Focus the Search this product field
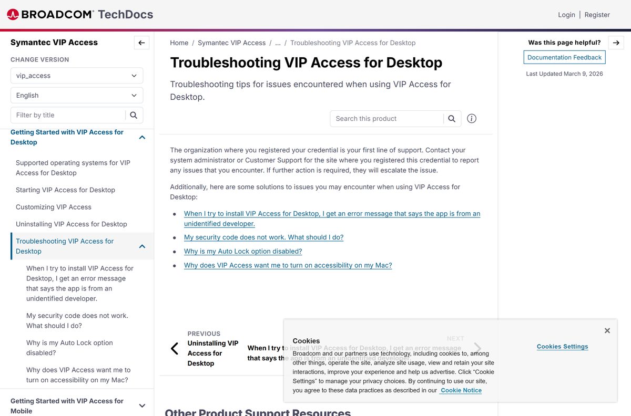The width and height of the screenshot is (631, 416). click(x=388, y=119)
